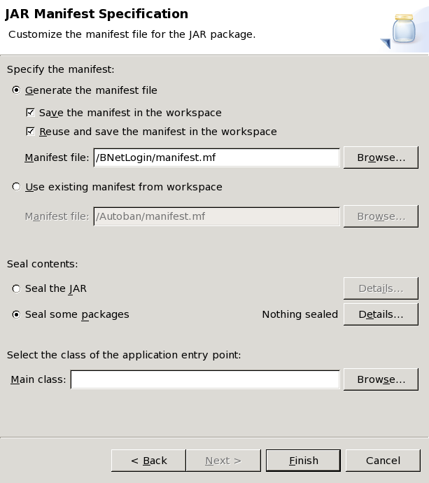Viewport: 429px width, 483px height.
Task: Click disabled Browse button for existing manifest
Action: coord(381,216)
